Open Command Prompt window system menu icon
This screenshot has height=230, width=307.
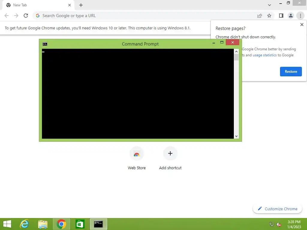45,44
